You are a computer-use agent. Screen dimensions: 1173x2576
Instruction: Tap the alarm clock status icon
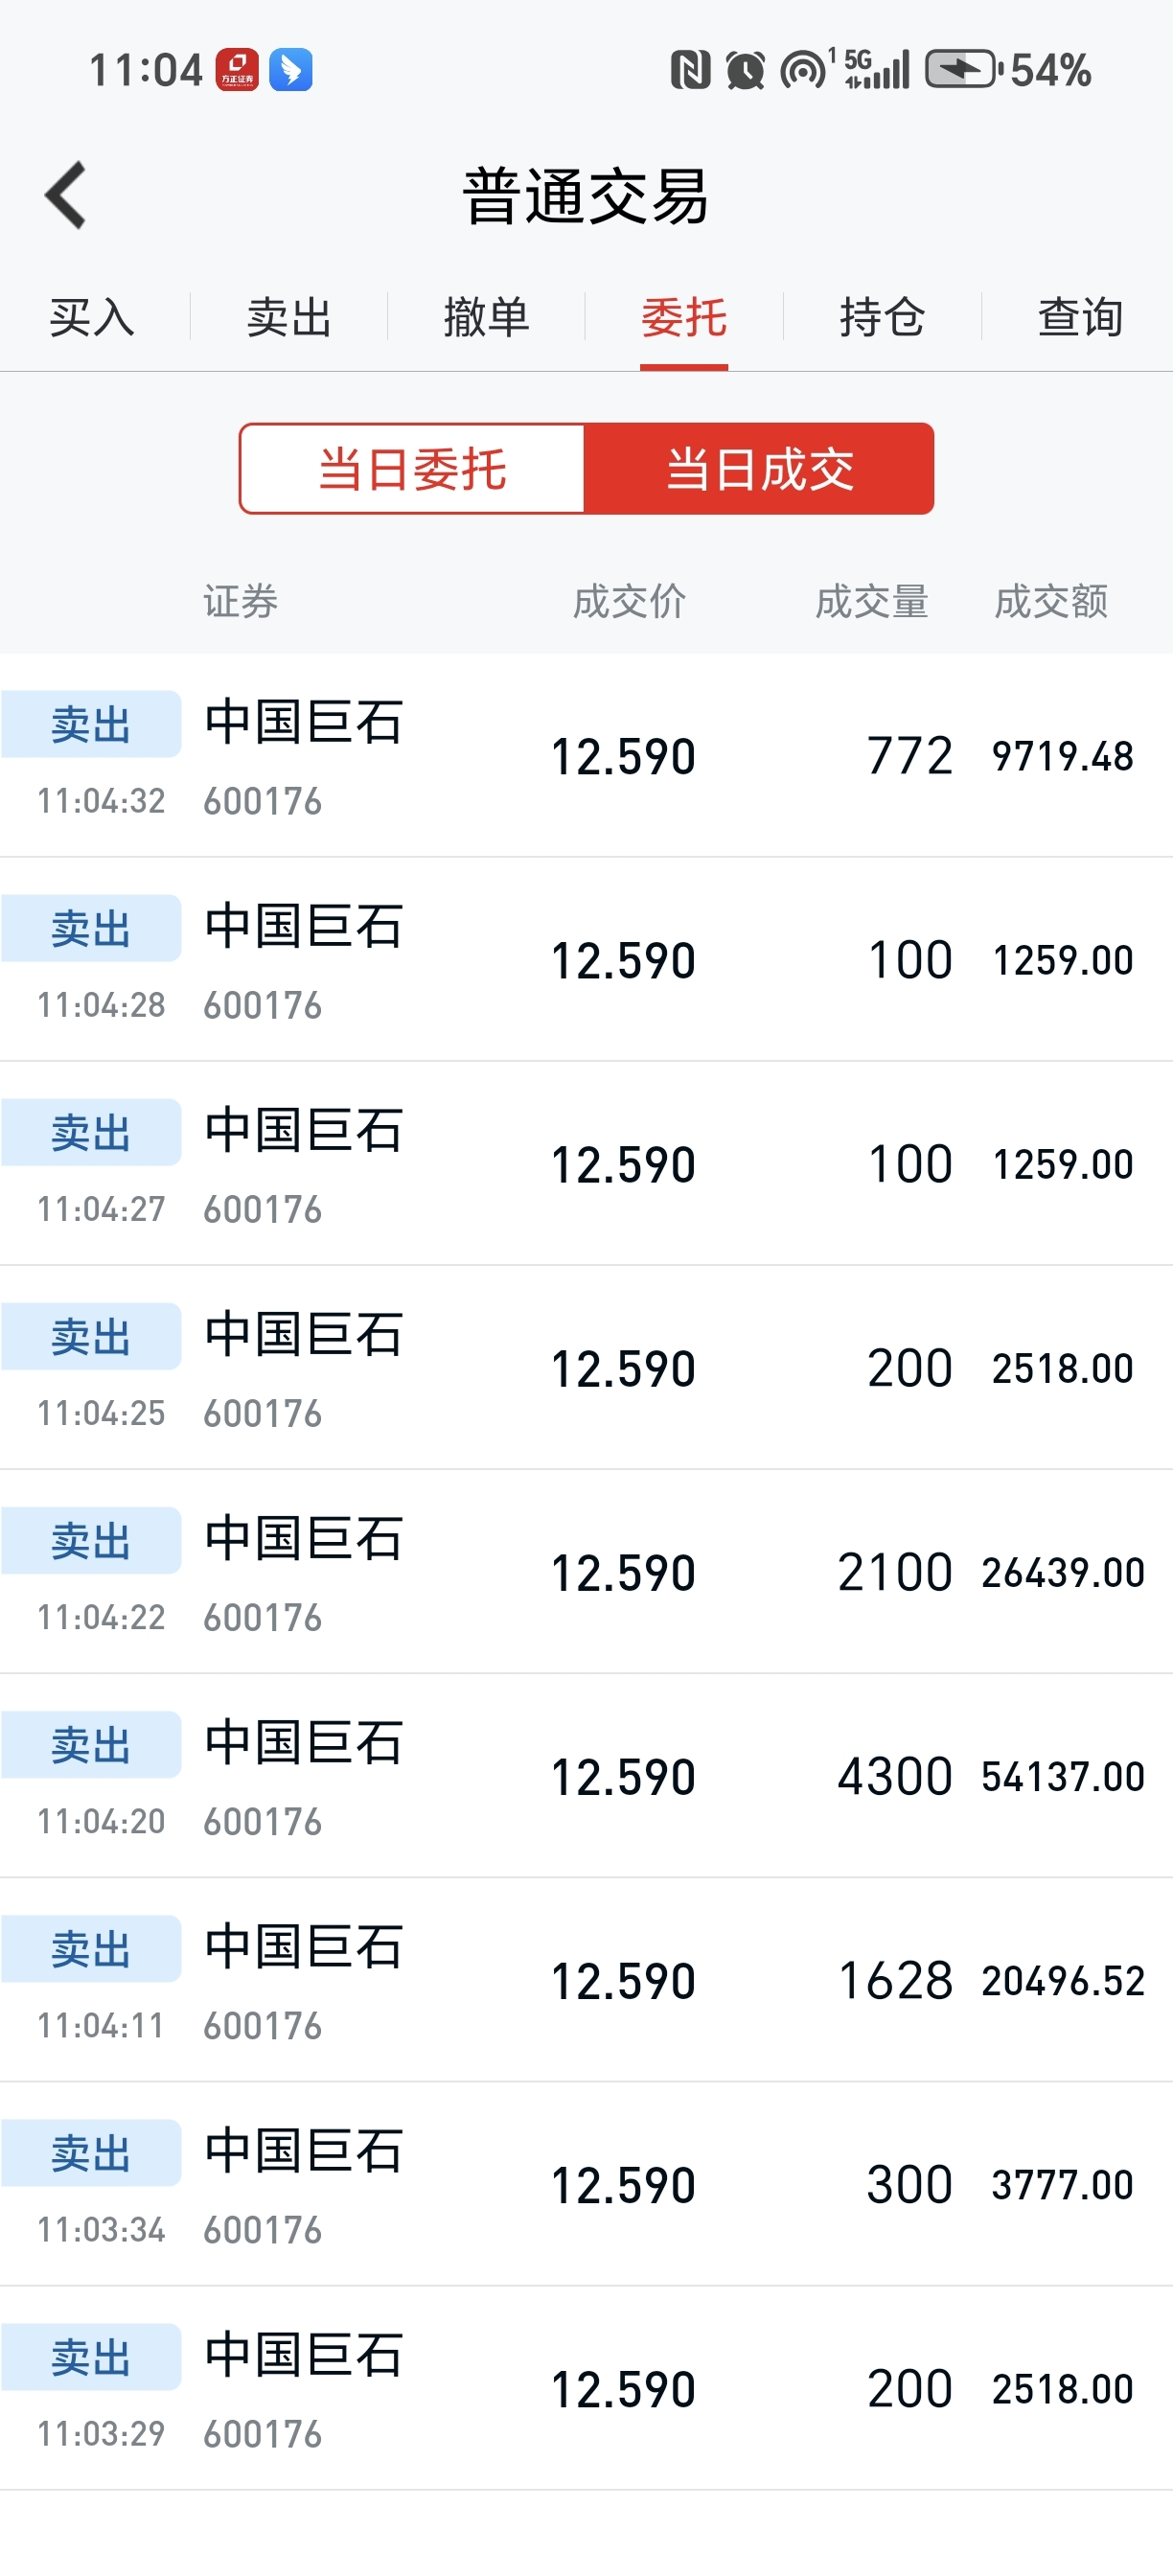click(745, 70)
